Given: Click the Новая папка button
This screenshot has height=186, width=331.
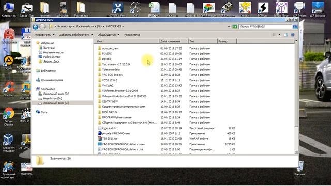Looking at the screenshot, I should click(x=132, y=35).
